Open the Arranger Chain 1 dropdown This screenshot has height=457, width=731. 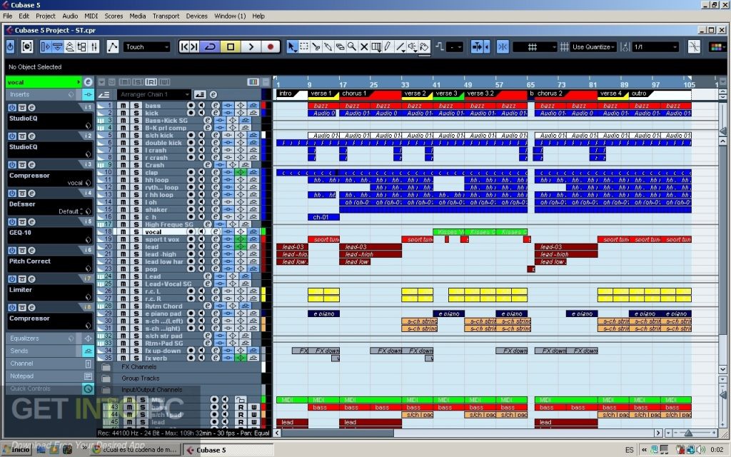153,94
